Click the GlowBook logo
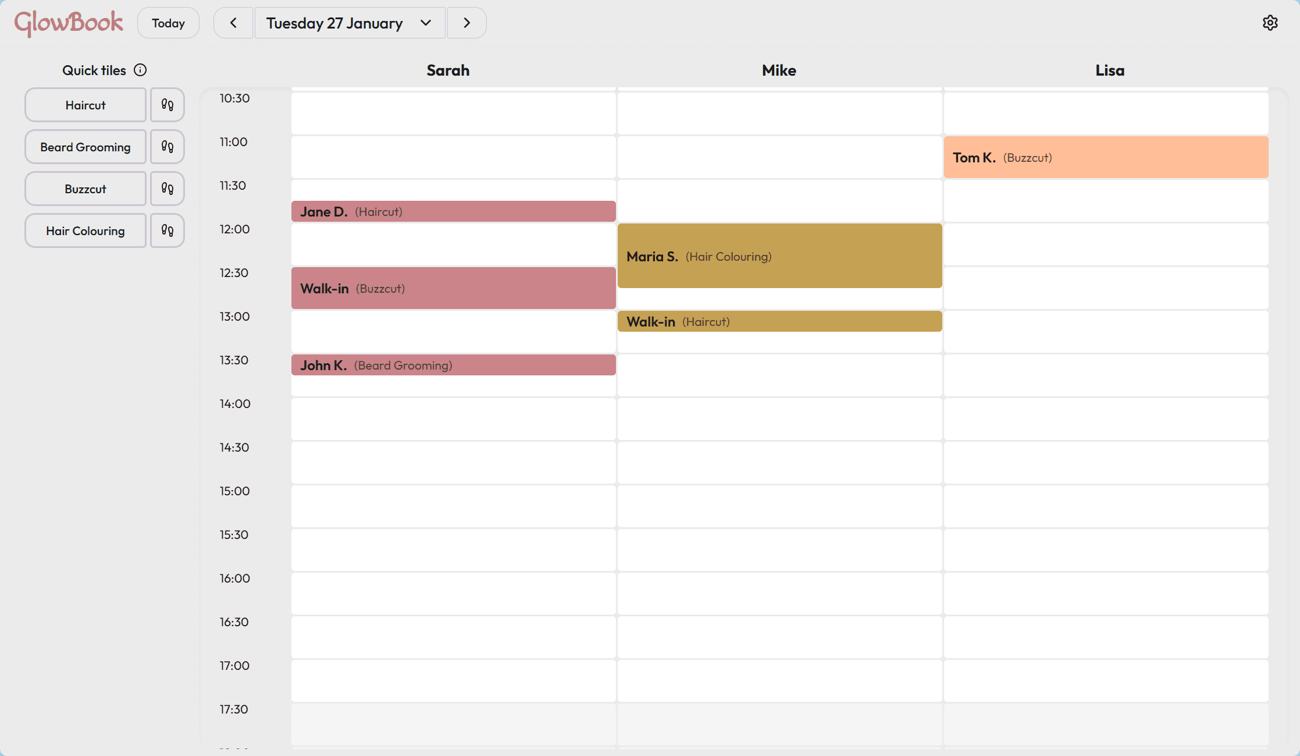The width and height of the screenshot is (1300, 756). [69, 23]
